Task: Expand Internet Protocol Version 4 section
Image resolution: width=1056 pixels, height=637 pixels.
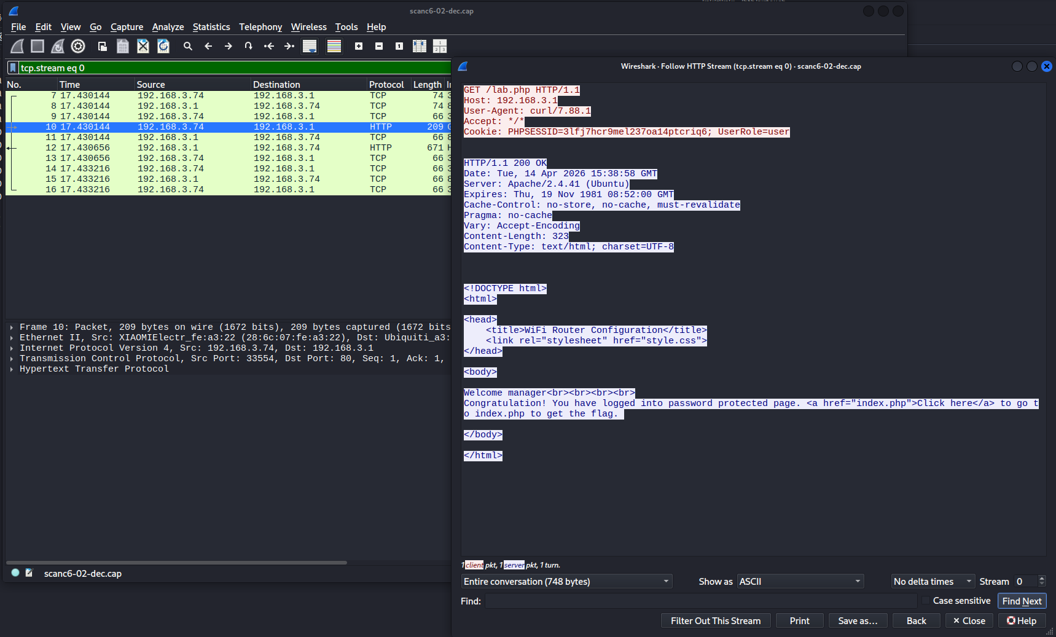Action: click(x=12, y=348)
